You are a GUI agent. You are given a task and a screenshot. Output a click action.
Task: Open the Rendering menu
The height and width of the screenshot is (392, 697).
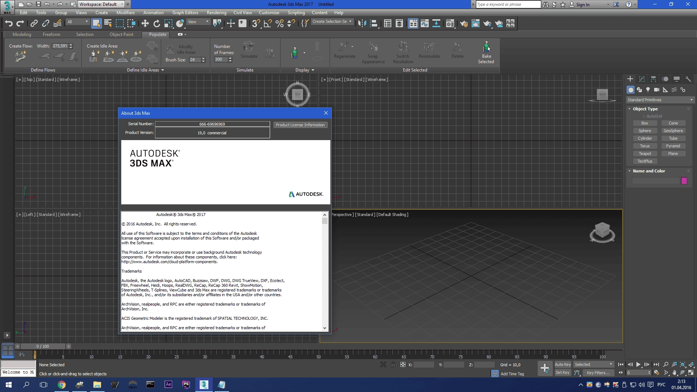(x=217, y=13)
